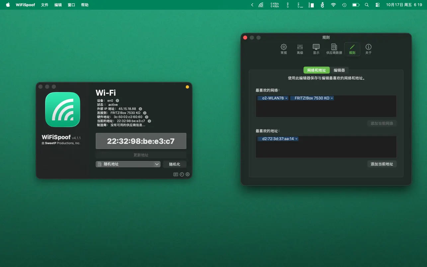Open the 显示 display preferences pane

(x=316, y=49)
